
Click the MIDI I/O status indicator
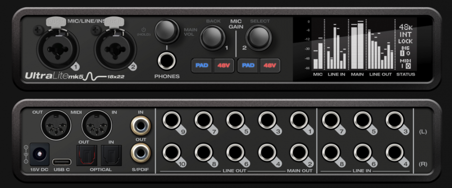(x=405, y=64)
